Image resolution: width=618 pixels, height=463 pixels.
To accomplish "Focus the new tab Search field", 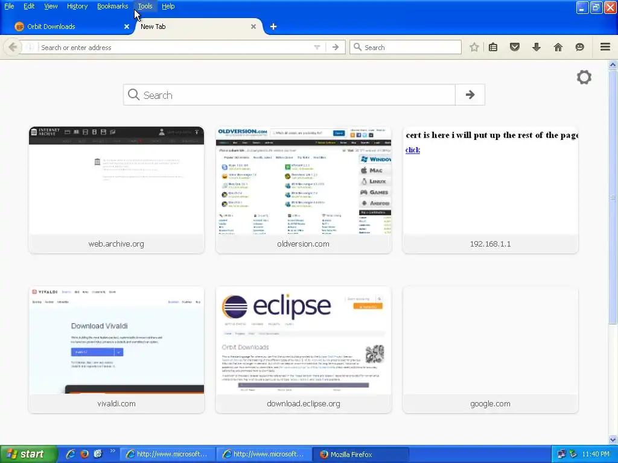I will 289,95.
